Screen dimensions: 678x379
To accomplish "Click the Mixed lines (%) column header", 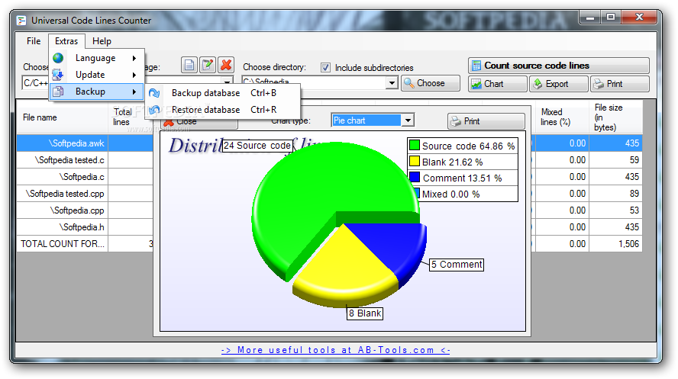I will pos(562,117).
